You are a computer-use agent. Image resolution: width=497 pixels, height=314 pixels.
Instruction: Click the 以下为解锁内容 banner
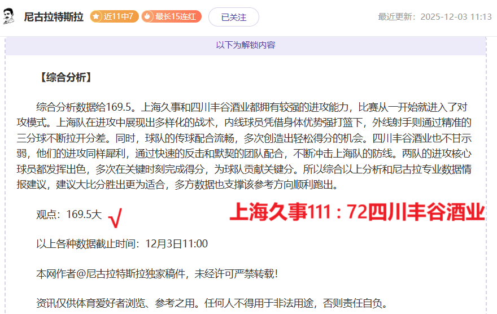point(246,45)
